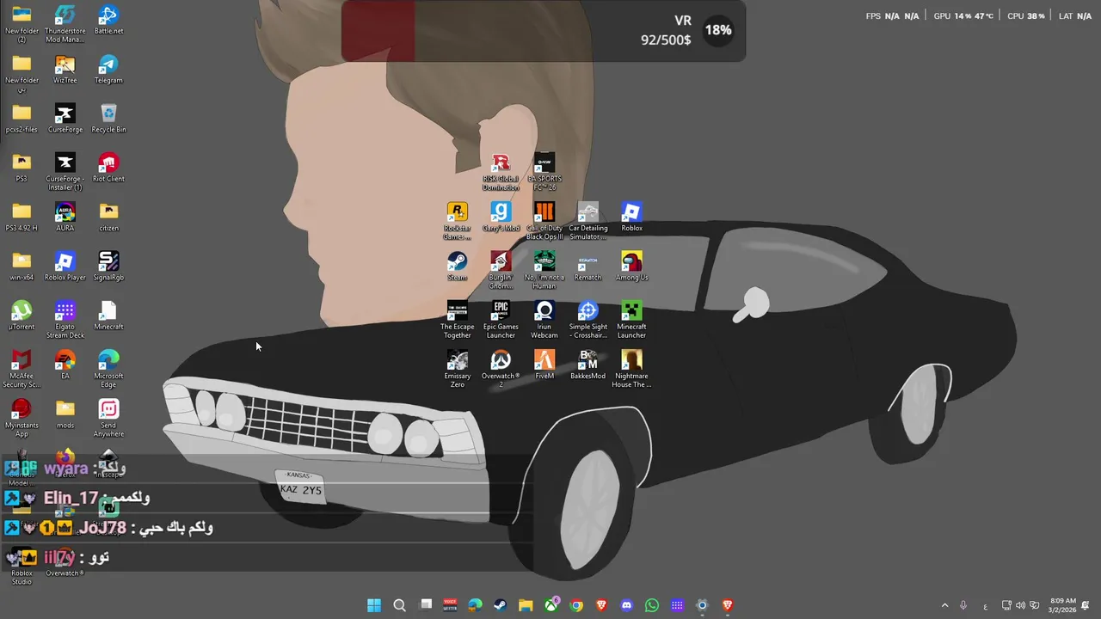The width and height of the screenshot is (1101, 619).
Task: Open the PS3 4.92 H folder
Action: click(22, 217)
